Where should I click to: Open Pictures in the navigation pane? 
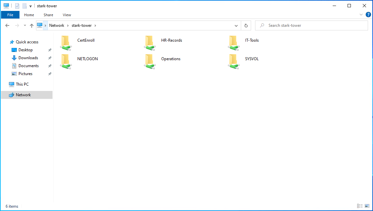(x=25, y=74)
